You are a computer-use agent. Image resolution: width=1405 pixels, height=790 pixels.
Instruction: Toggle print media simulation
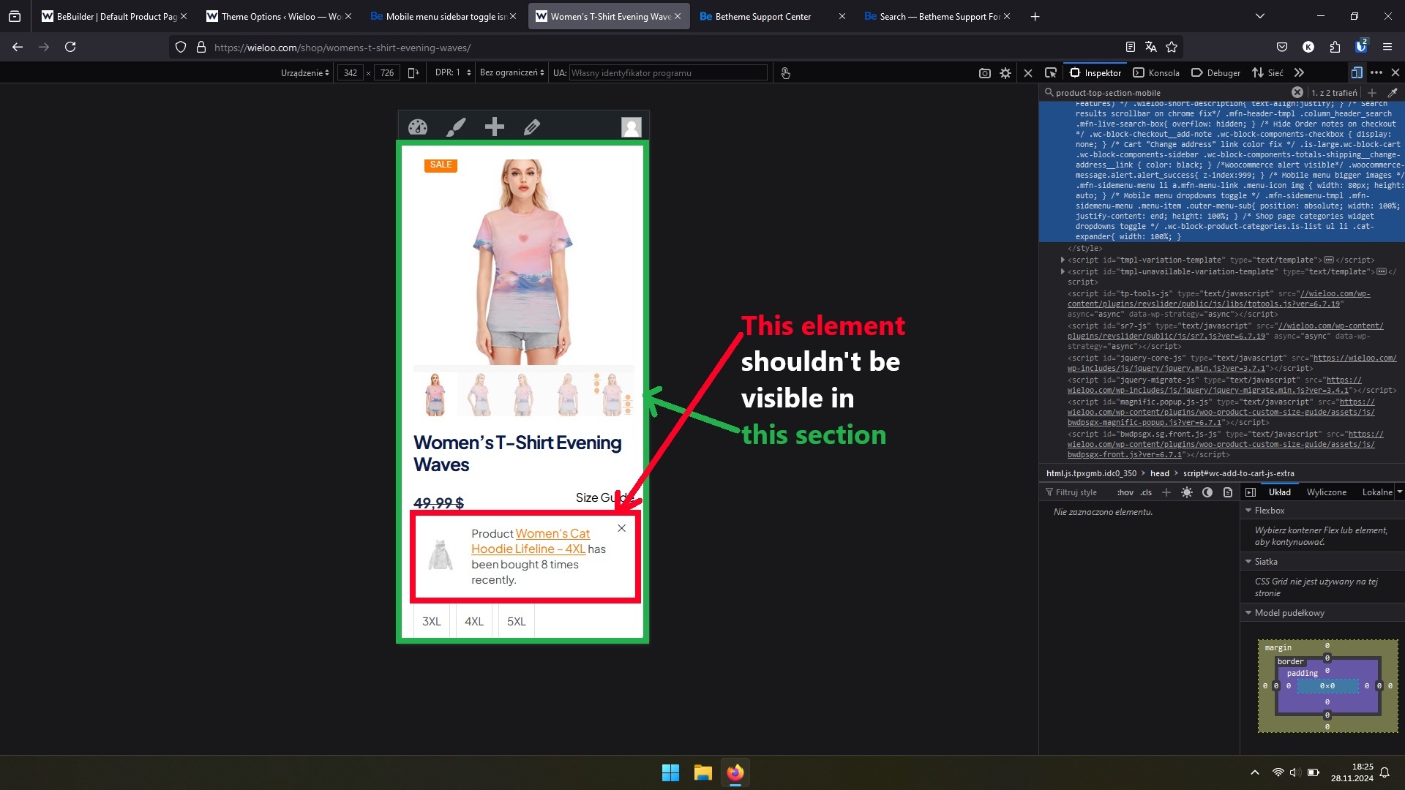(x=1228, y=492)
